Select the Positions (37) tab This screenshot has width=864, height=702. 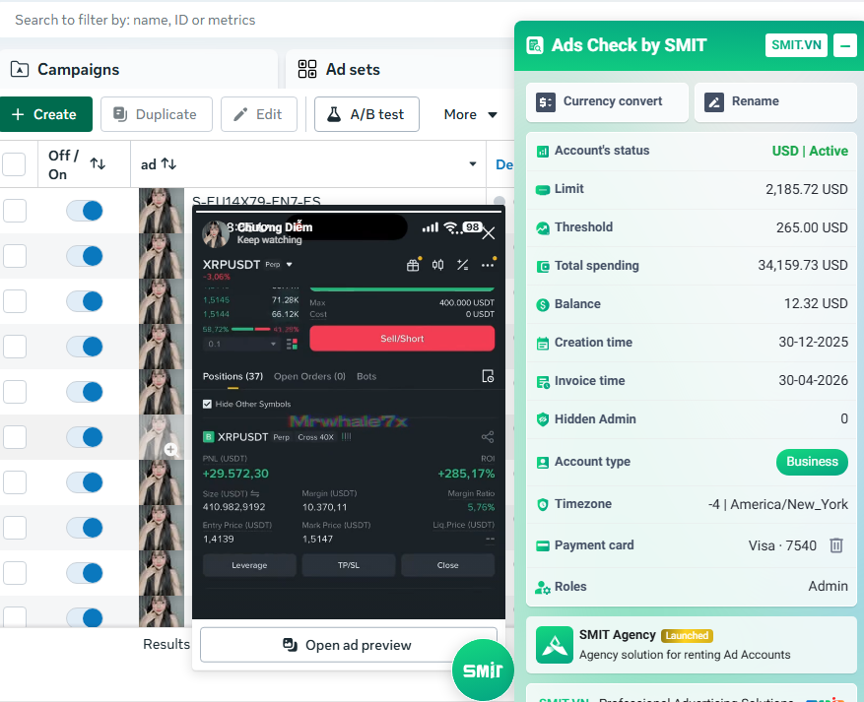(233, 377)
